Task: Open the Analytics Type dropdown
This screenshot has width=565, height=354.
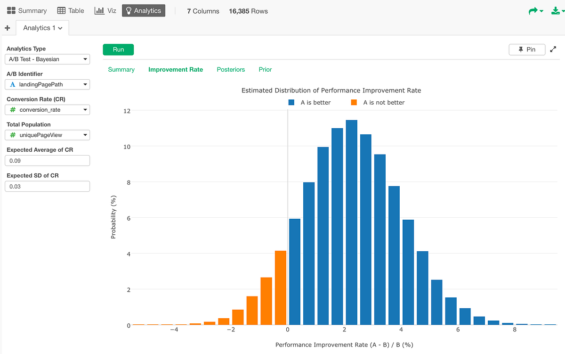Action: (47, 59)
